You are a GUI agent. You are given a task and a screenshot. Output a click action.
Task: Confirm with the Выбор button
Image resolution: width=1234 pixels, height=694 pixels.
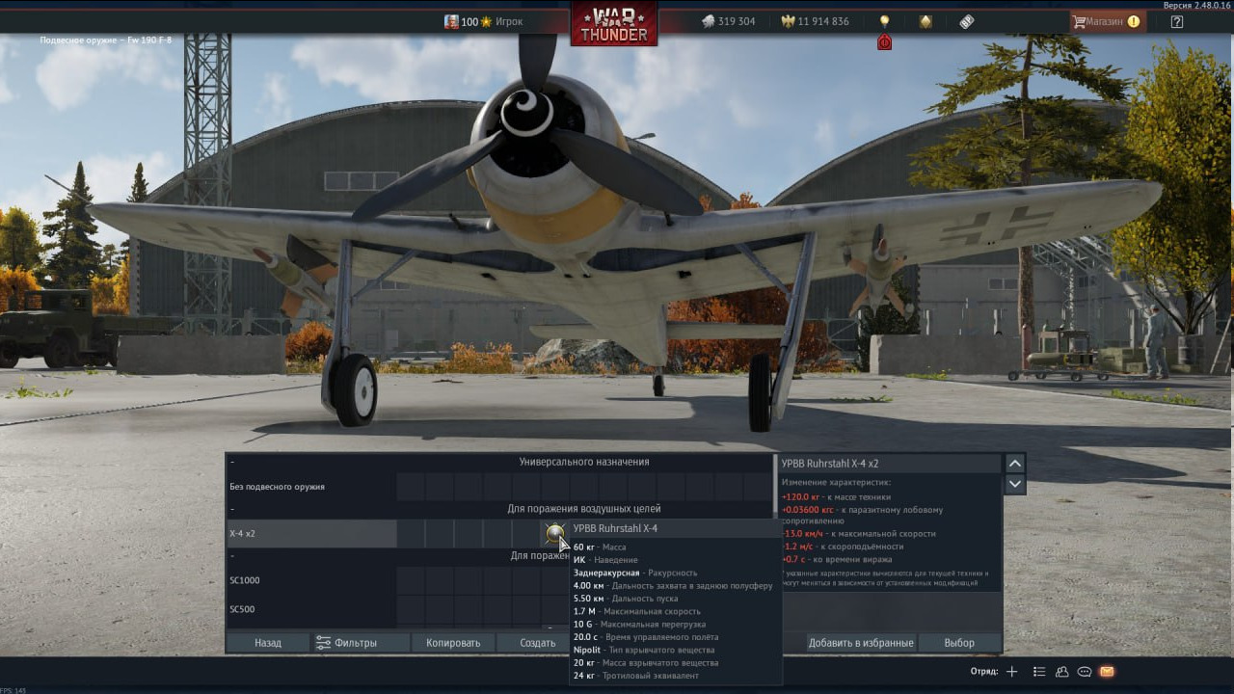(x=959, y=643)
